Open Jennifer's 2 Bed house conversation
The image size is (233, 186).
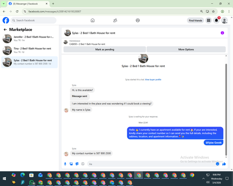click(x=29, y=39)
